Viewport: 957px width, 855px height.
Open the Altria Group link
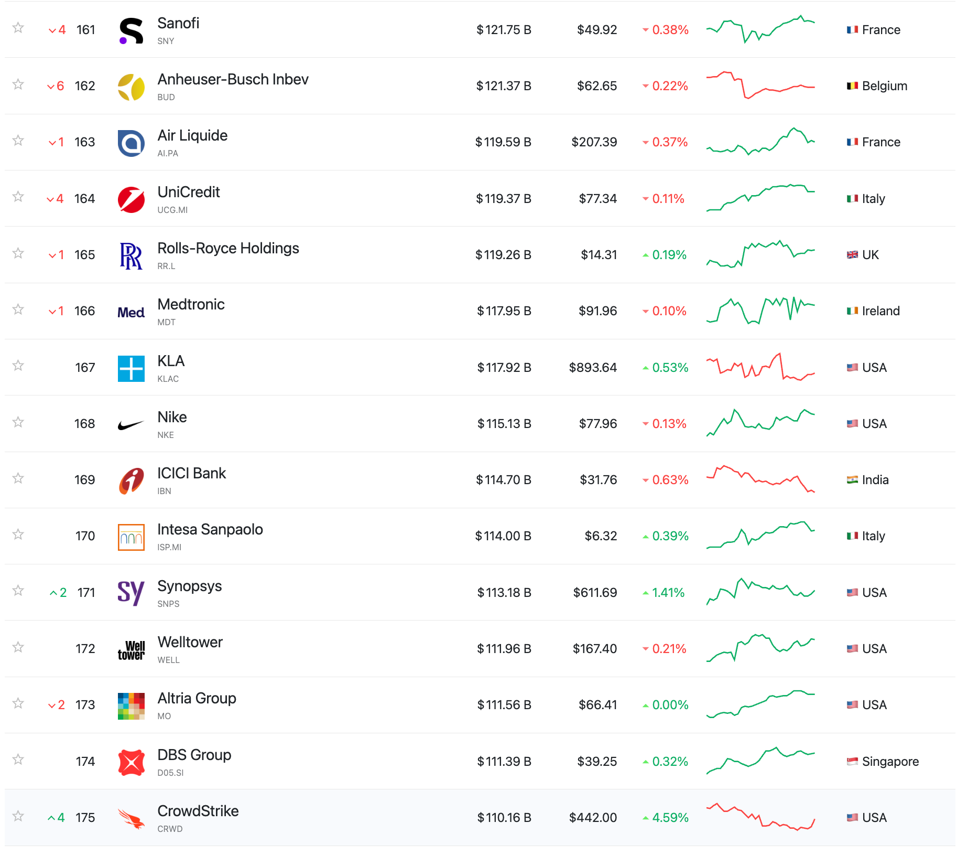point(197,698)
